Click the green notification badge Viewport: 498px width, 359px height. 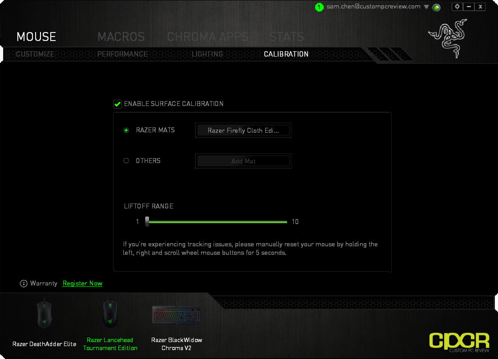319,7
